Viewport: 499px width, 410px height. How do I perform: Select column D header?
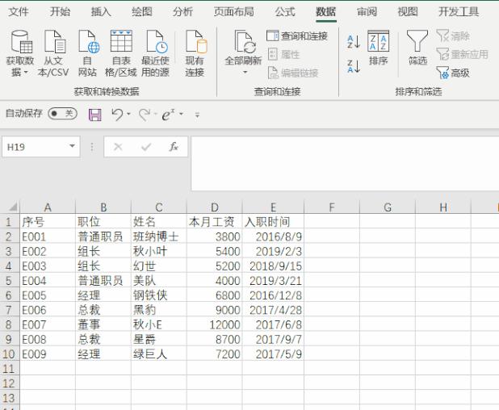(x=215, y=207)
